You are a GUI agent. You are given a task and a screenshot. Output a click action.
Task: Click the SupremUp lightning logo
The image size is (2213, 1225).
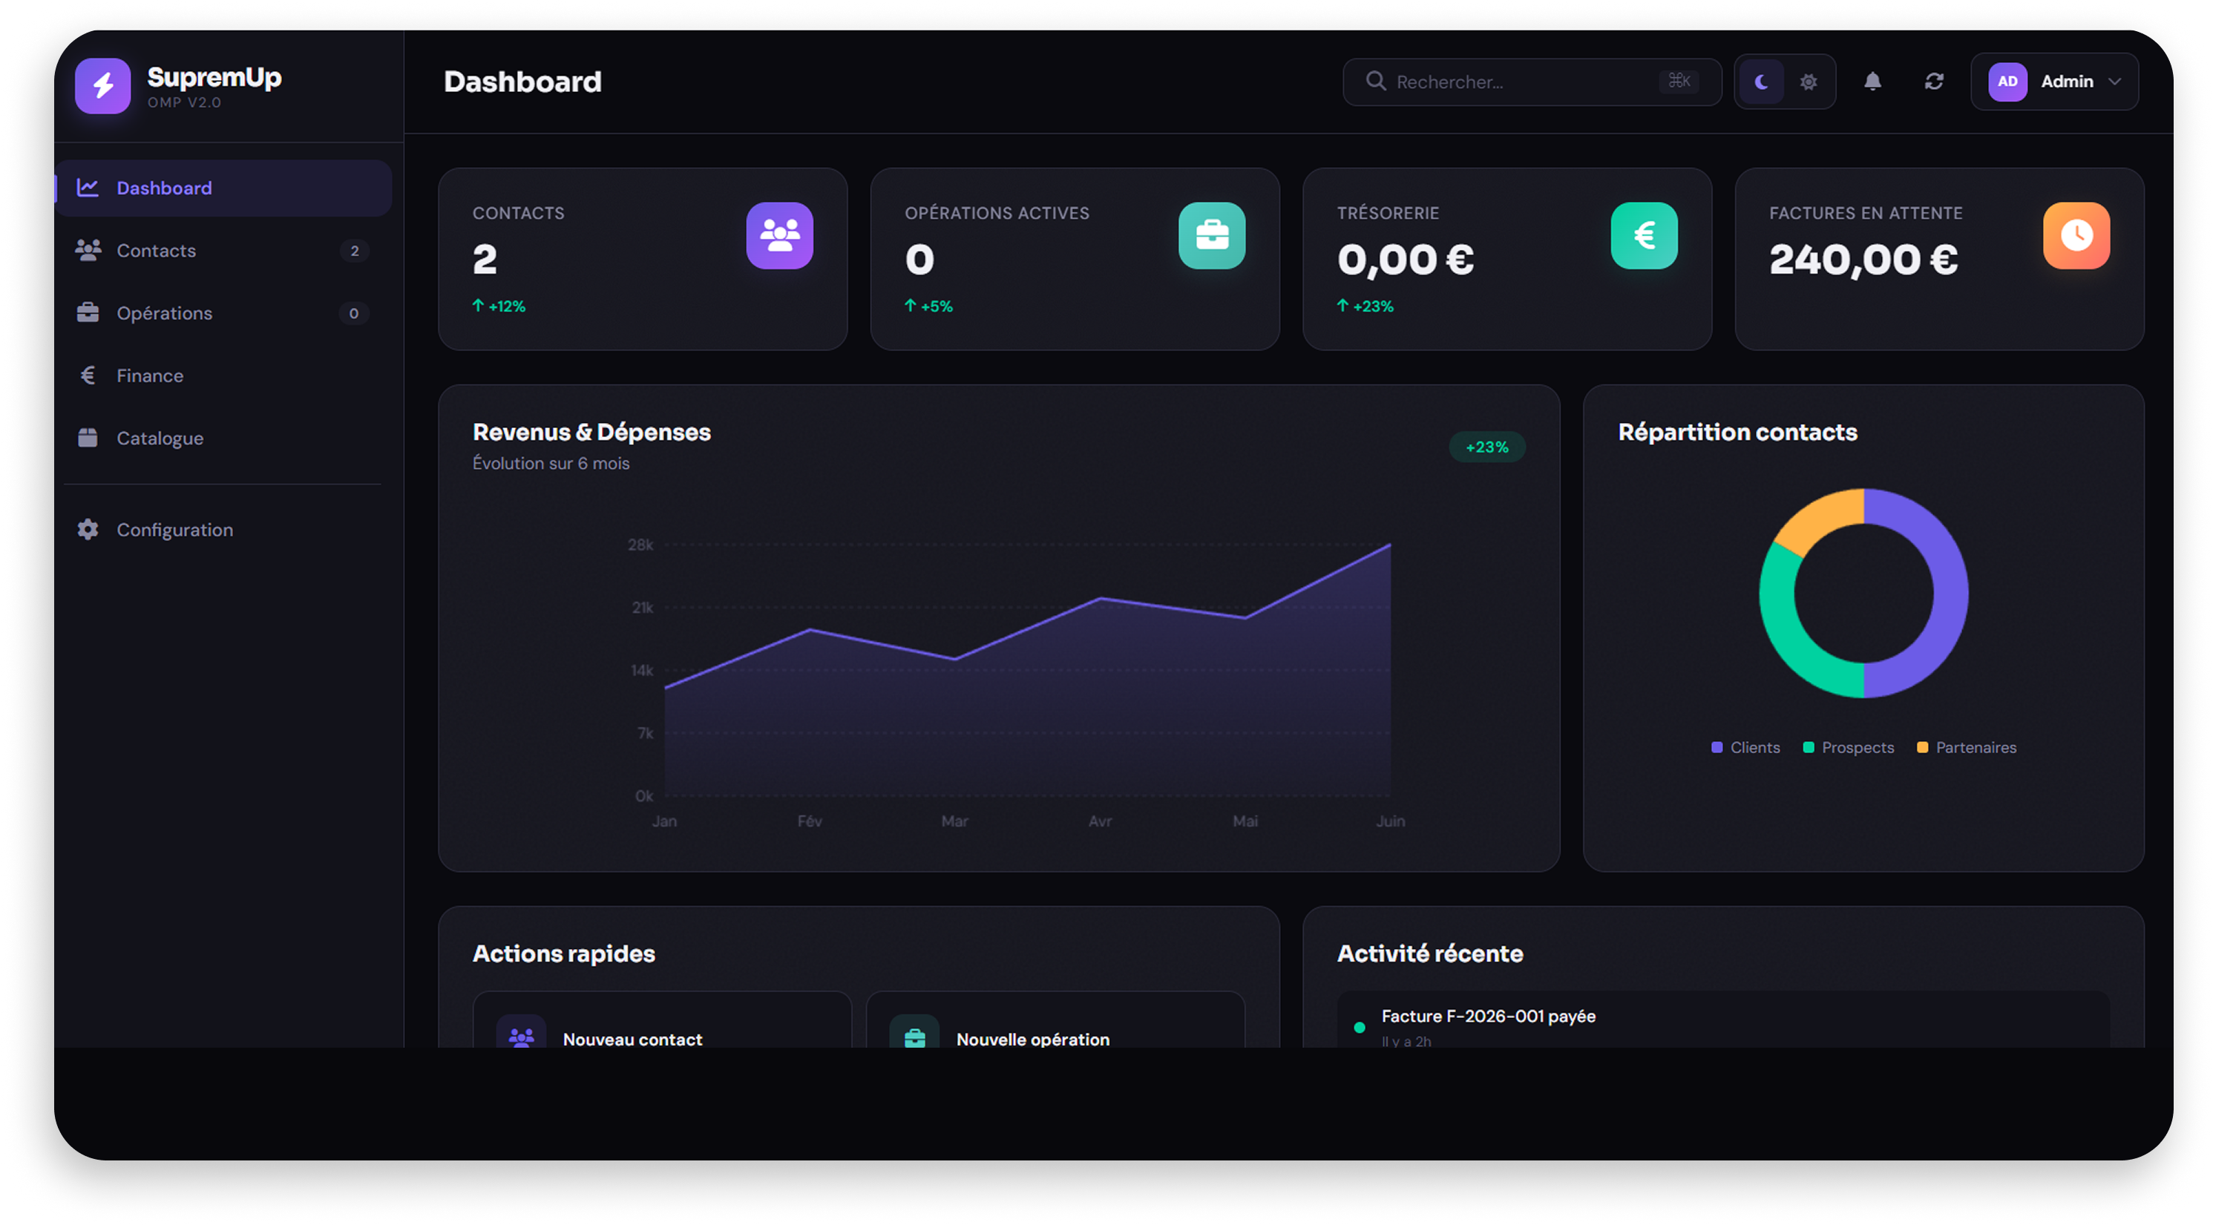pyautogui.click(x=103, y=86)
